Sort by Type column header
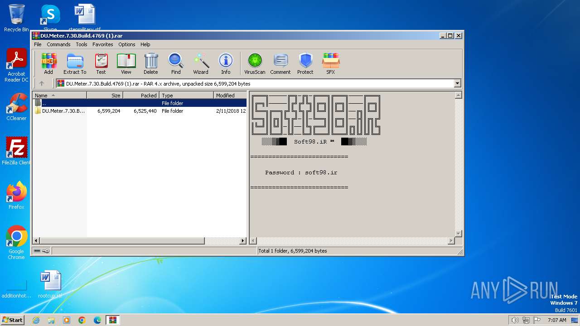Screen dimensions: 580x326 (x=186, y=95)
